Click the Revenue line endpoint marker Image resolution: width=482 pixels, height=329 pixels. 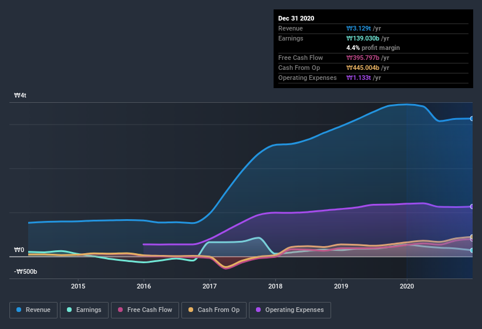[x=472, y=119]
